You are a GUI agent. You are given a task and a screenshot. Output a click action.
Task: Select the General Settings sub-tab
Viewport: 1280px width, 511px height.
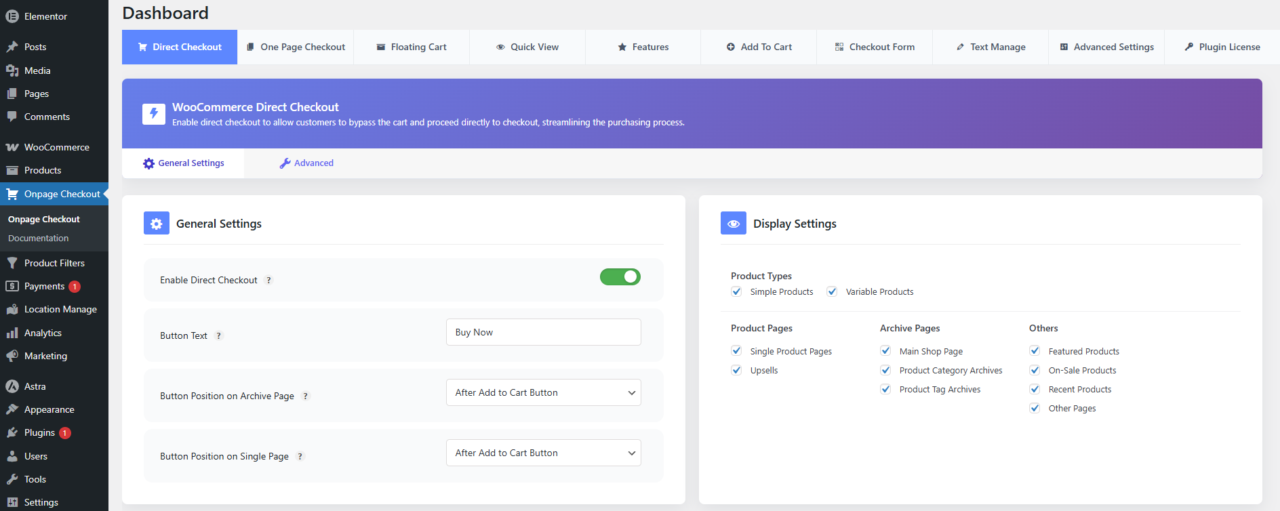pos(183,163)
